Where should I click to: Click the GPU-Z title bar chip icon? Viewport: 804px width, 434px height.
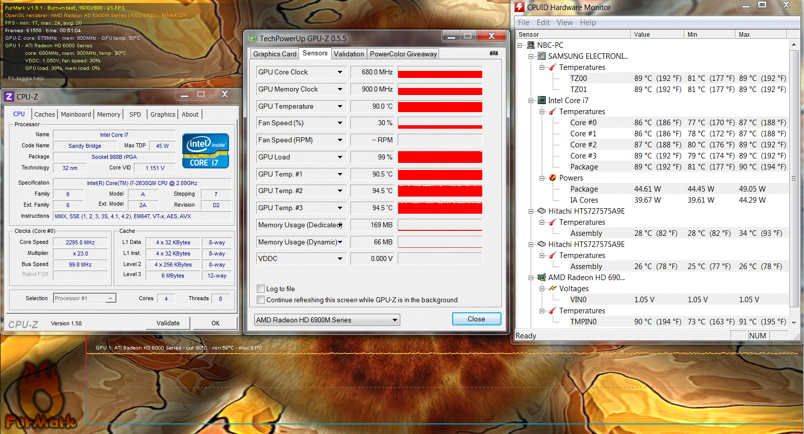(252, 38)
